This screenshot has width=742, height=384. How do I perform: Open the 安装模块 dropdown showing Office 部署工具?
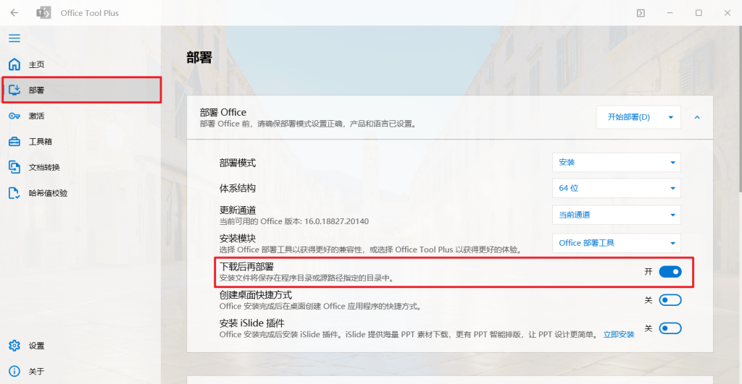click(616, 243)
